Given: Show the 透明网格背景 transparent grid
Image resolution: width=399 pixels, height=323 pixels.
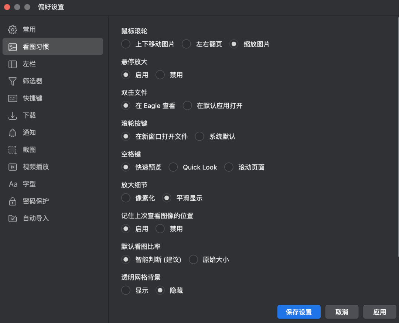Looking at the screenshot, I should coord(126,290).
